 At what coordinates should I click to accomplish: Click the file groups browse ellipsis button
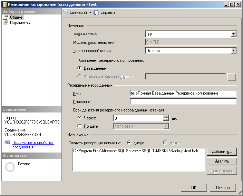click(232, 77)
